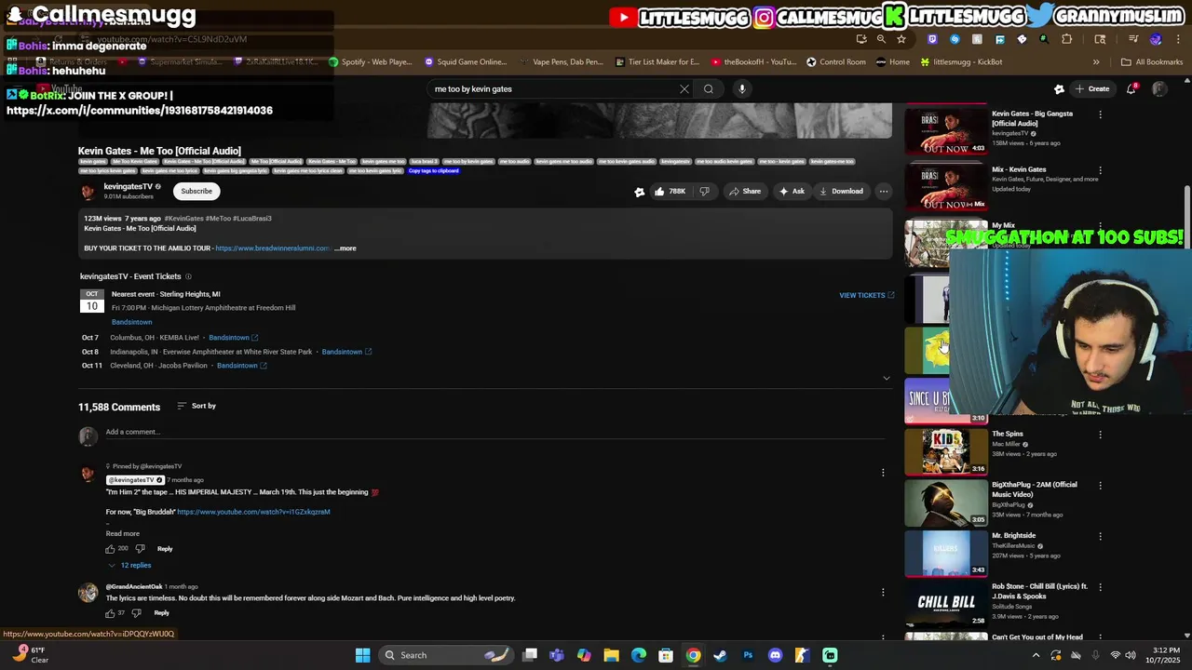The width and height of the screenshot is (1192, 670).
Task: Like the pinned kevingatesTV comment
Action: 110,549
